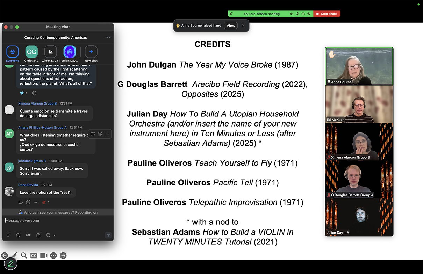
Task: Select the Julian Day chat tab
Action: coord(70,53)
